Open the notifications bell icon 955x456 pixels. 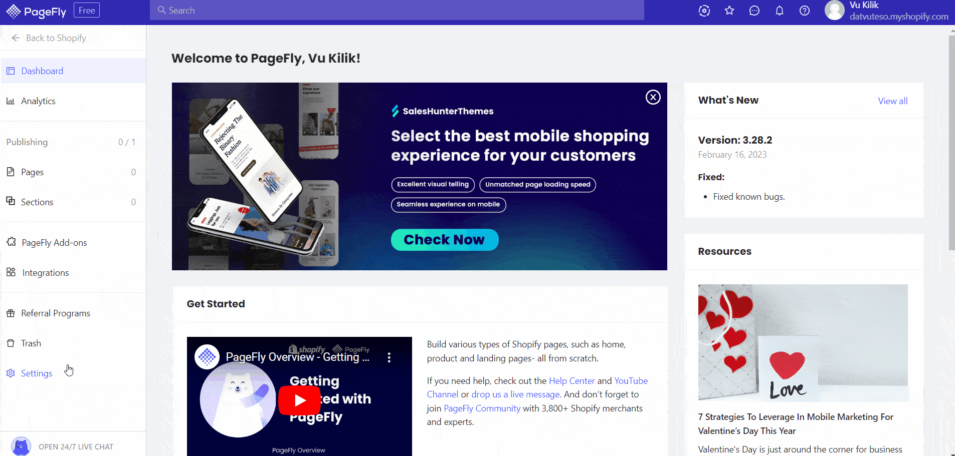780,11
